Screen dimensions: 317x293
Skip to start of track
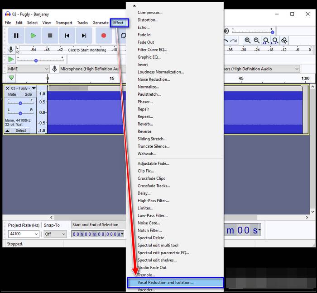(67, 36)
